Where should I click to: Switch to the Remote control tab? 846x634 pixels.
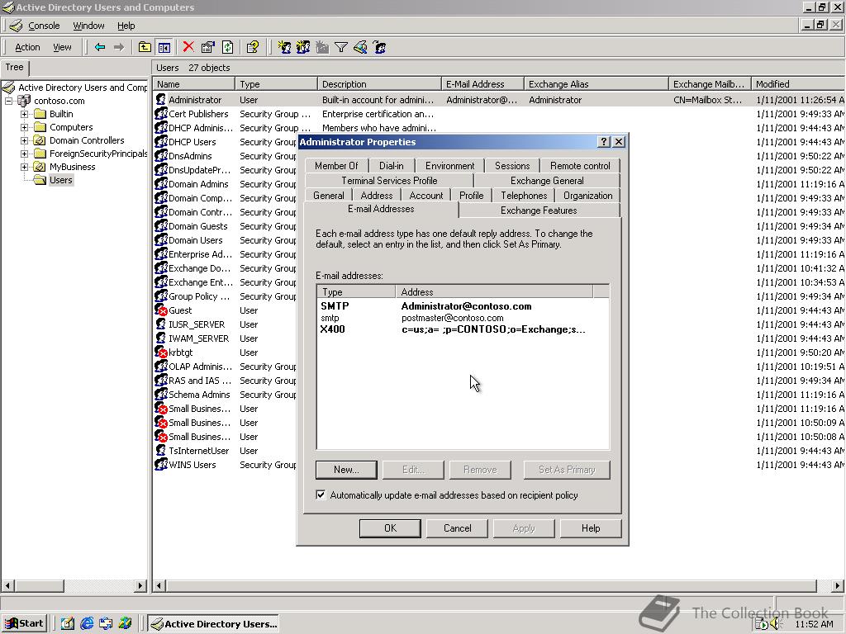[580, 165]
